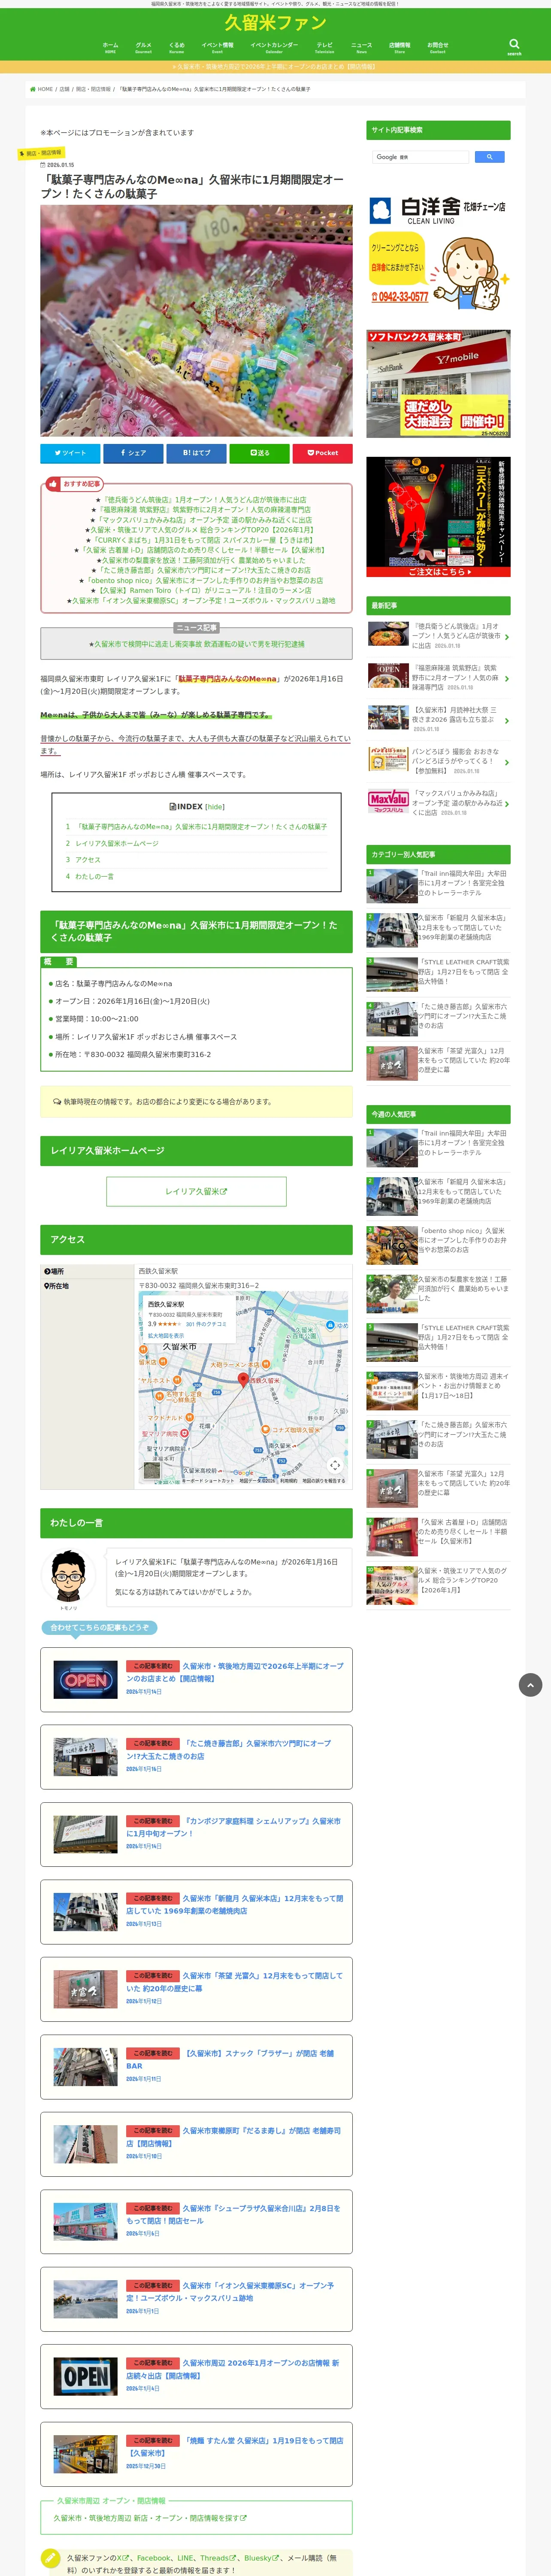Open related article カンボジア家庭料理 シェムリアップ

[196, 1835]
